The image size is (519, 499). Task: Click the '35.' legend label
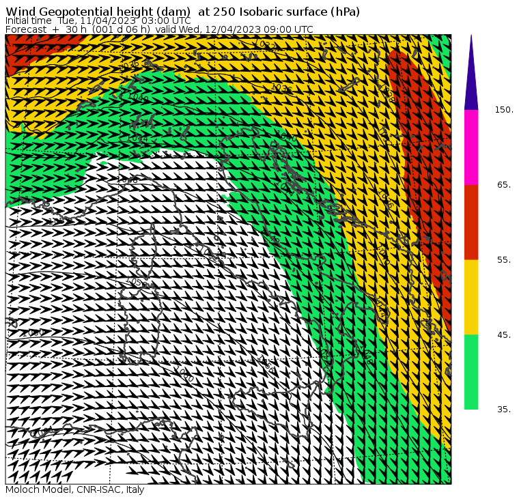click(x=505, y=410)
